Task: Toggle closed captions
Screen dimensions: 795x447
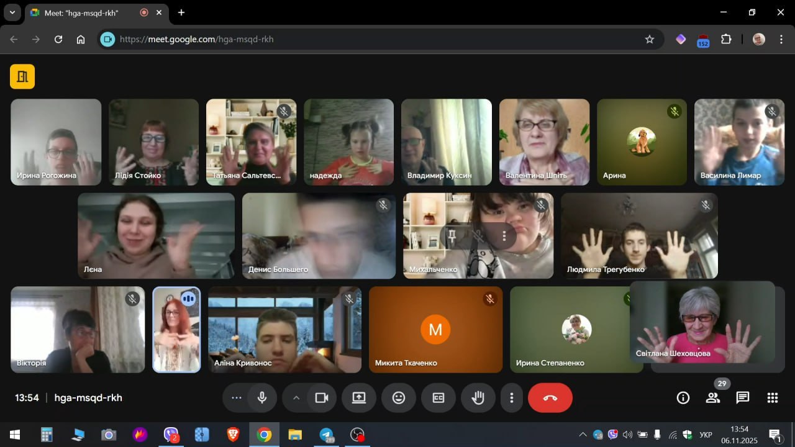Action: pyautogui.click(x=438, y=398)
